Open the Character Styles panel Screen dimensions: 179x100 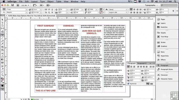pyautogui.click(x=167, y=79)
